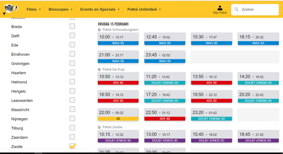
Task: Open the Events en Specials dropdown
Action: [100, 9]
